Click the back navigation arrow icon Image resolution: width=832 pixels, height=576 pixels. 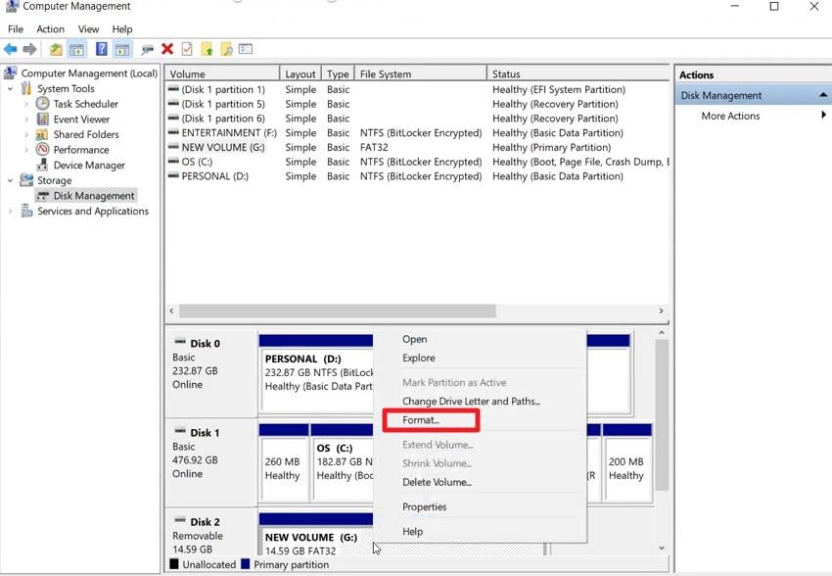pyautogui.click(x=11, y=49)
